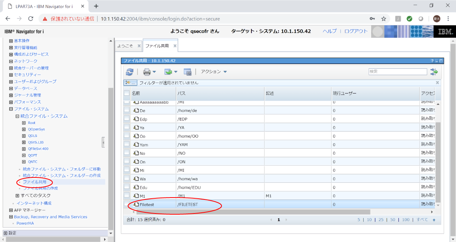456x242 pixels.
Task: Click the share icon beside Edp
Action: 136,119
